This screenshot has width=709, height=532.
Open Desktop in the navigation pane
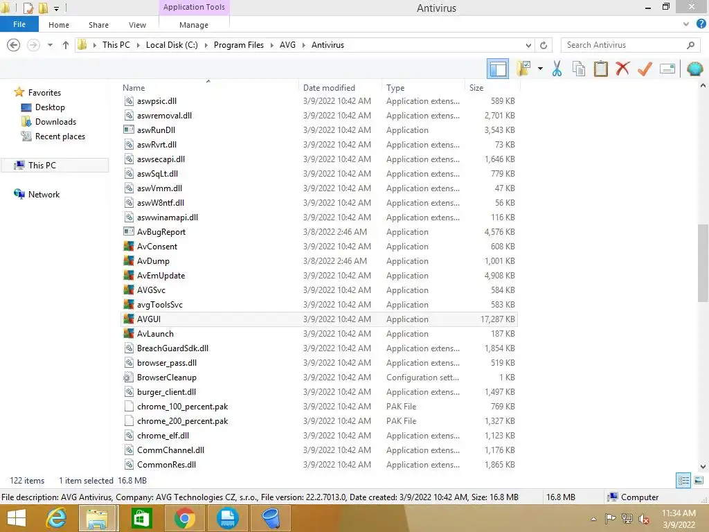[x=50, y=107]
